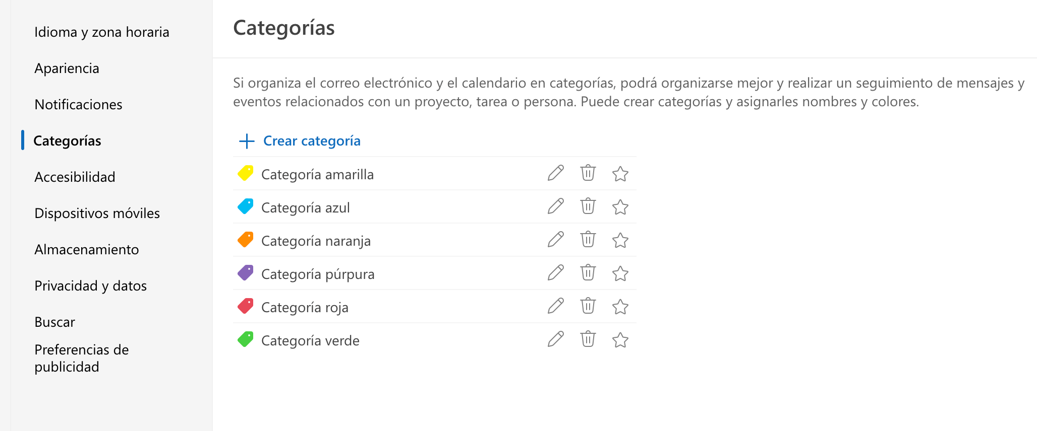Edit the Categoría roja entry
This screenshot has width=1037, height=431.
[555, 306]
